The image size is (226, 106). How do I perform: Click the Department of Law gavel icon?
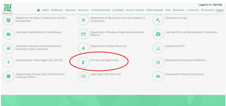158,20
